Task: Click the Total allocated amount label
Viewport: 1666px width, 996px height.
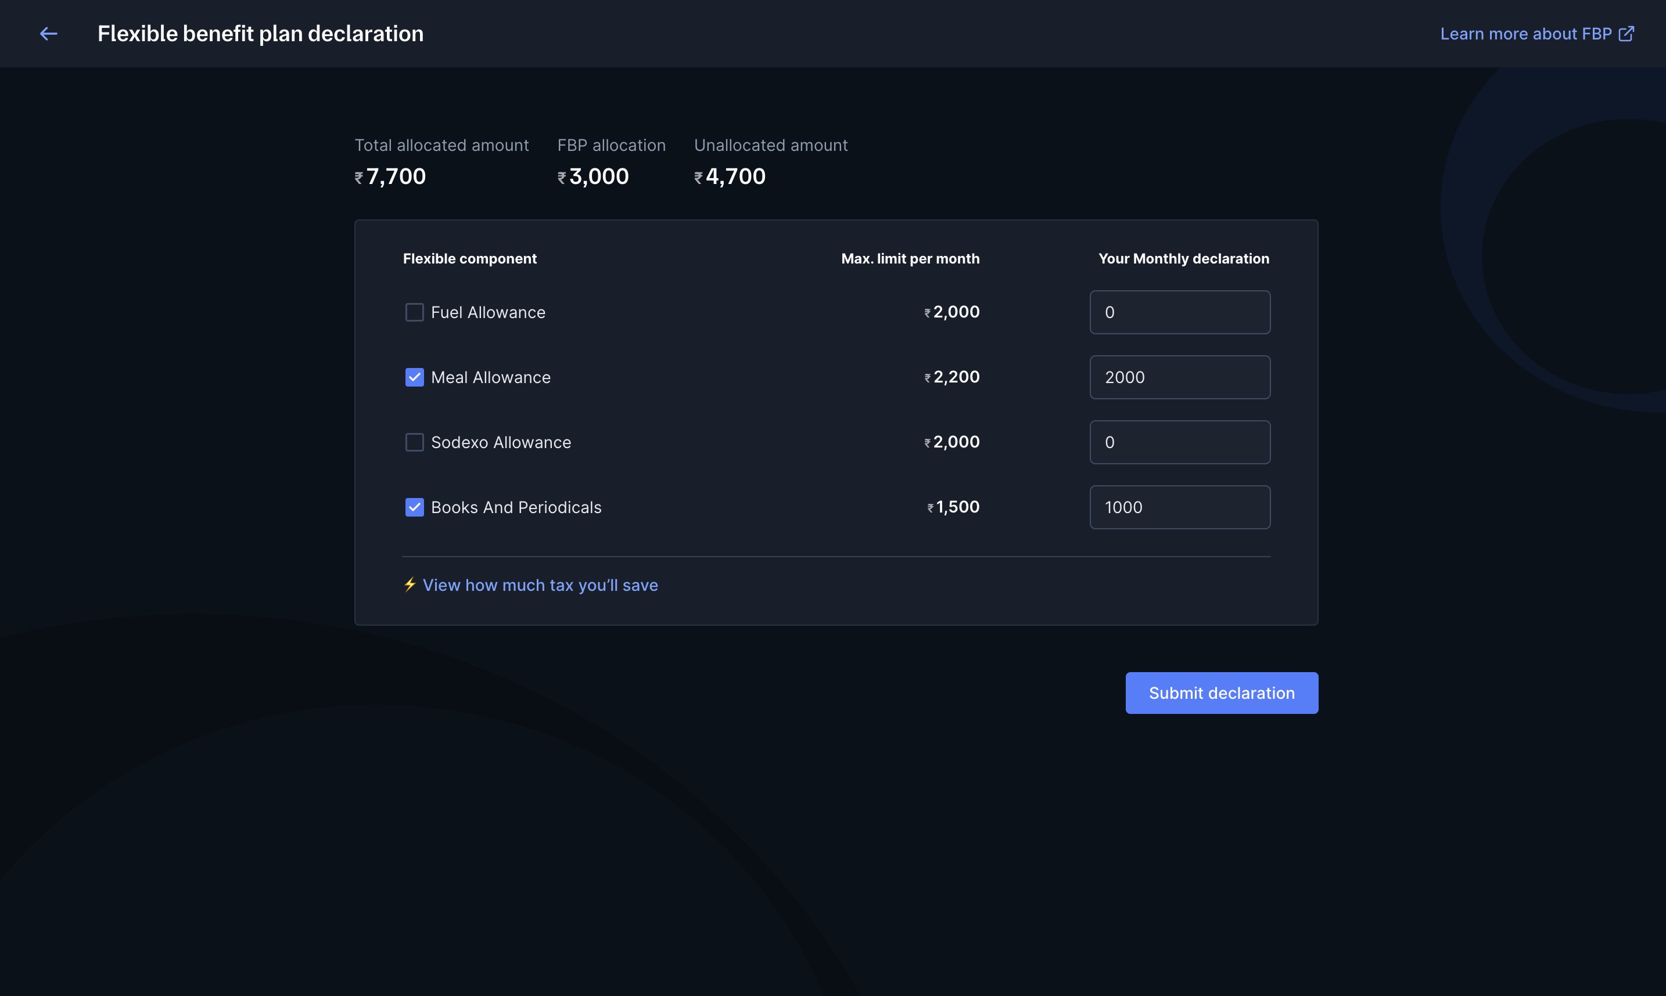Action: (441, 145)
